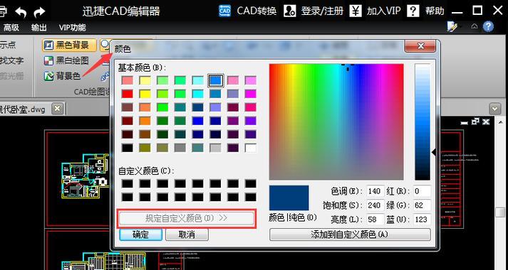This screenshot has width=508, height=270.
Task: Click into the 蓝 value field
Action: (422, 220)
